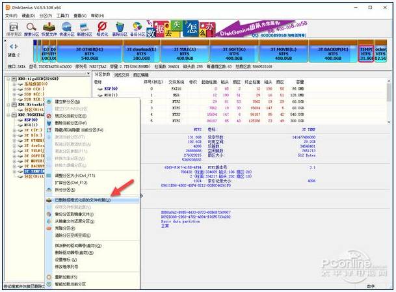Switch to the 分区参数 tab
396x292 pixels.
[x=102, y=75]
